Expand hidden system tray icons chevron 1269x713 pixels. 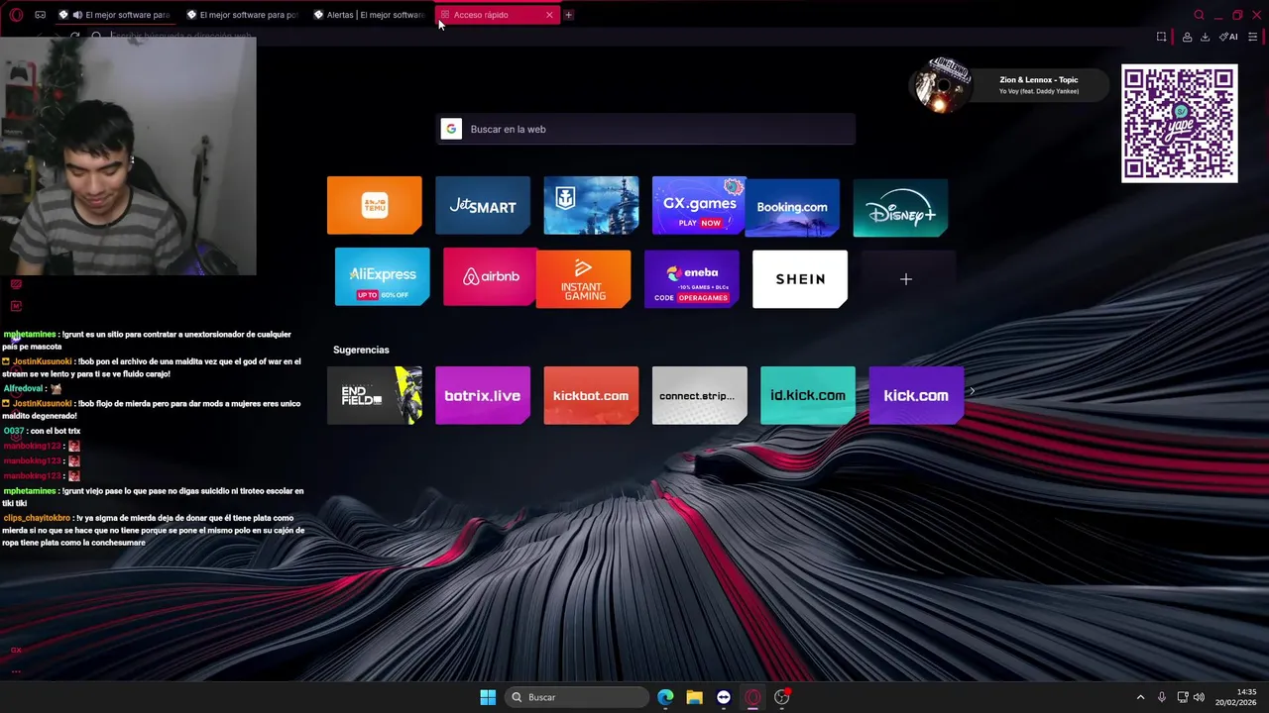click(1140, 697)
